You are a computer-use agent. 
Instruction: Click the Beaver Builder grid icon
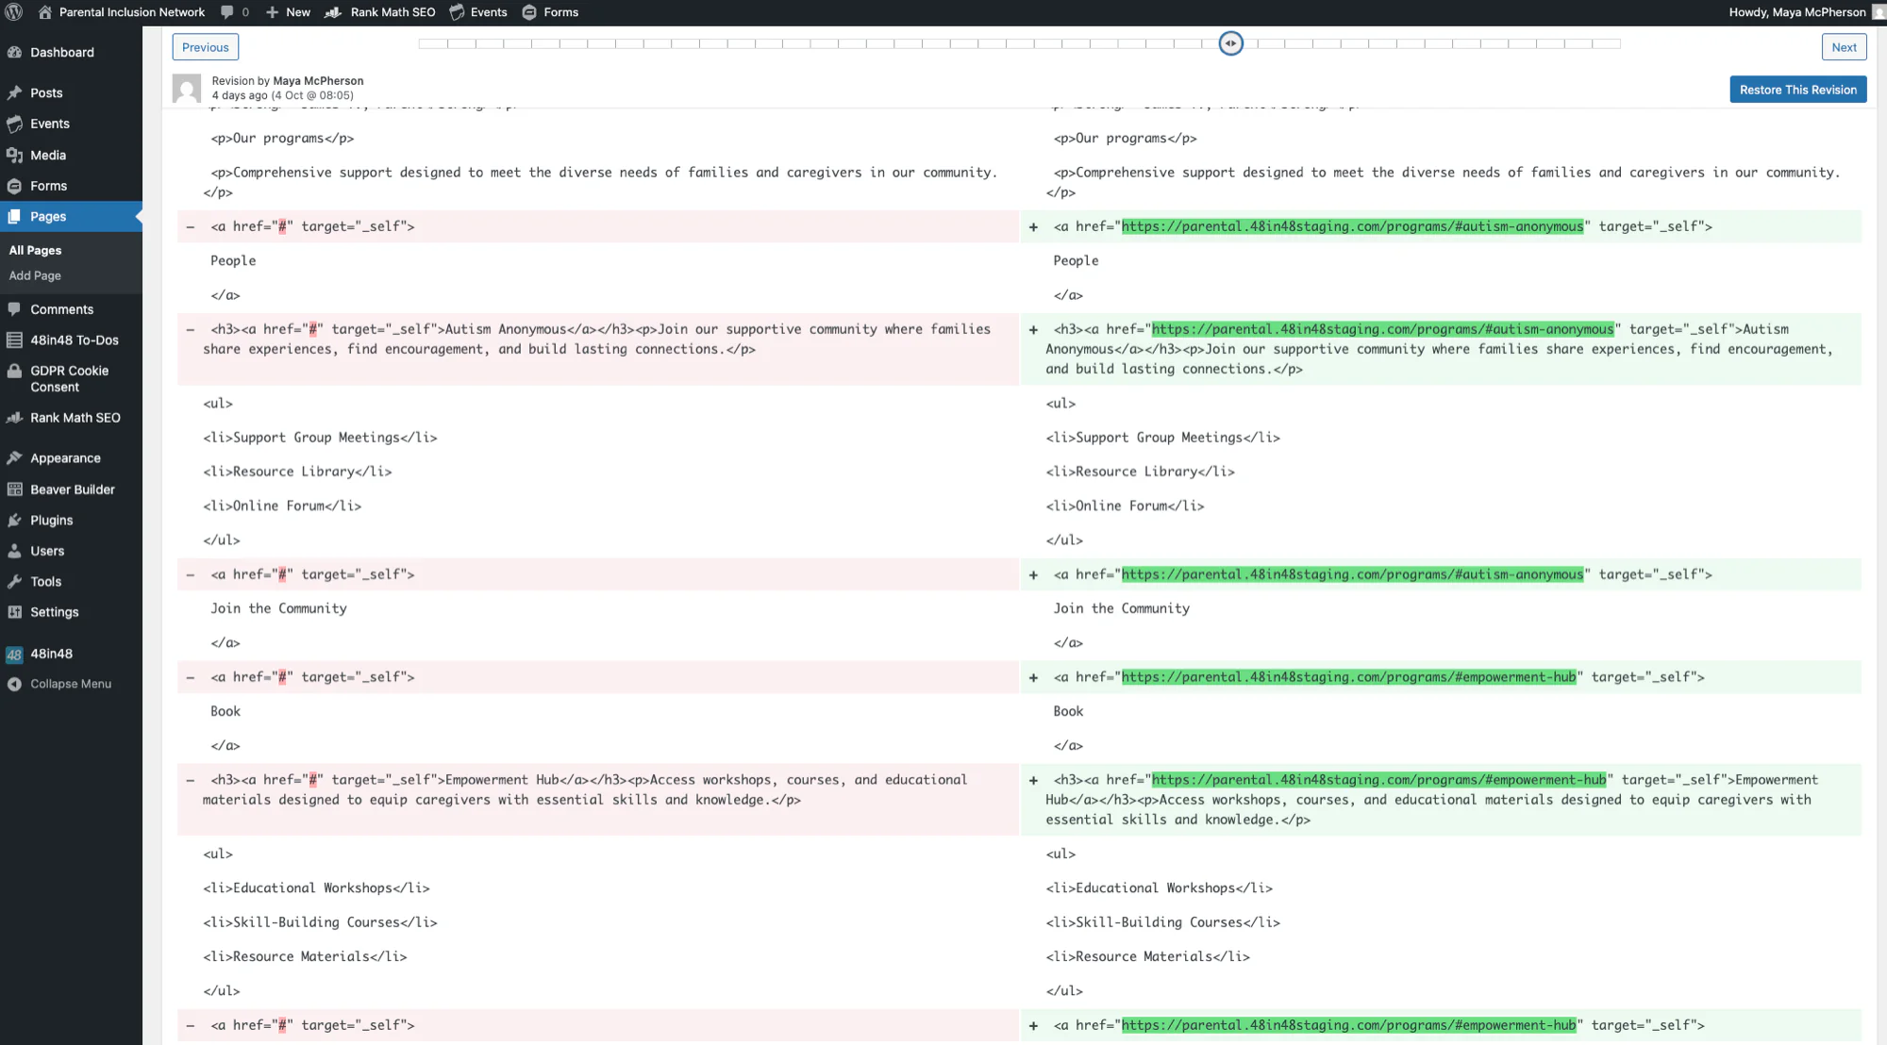[x=14, y=489]
